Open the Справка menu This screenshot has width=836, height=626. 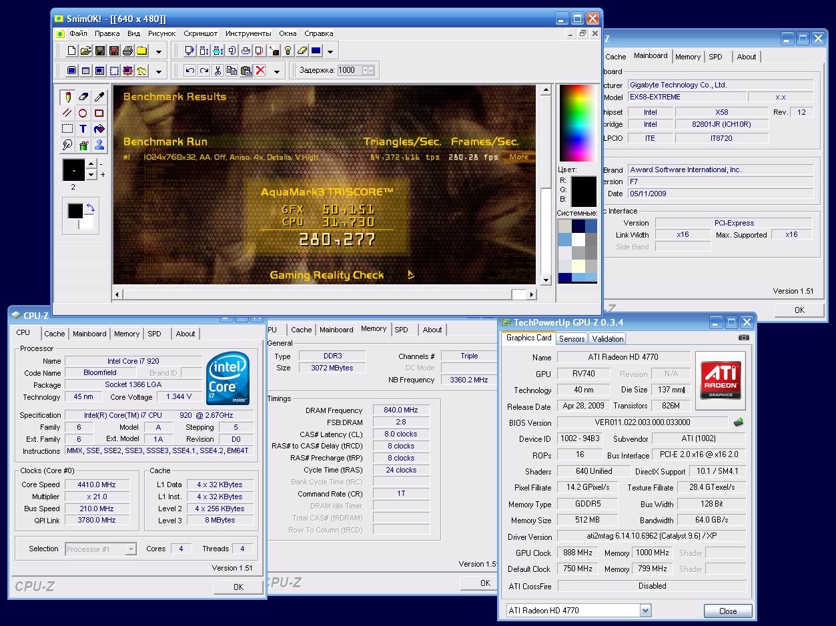tap(318, 33)
